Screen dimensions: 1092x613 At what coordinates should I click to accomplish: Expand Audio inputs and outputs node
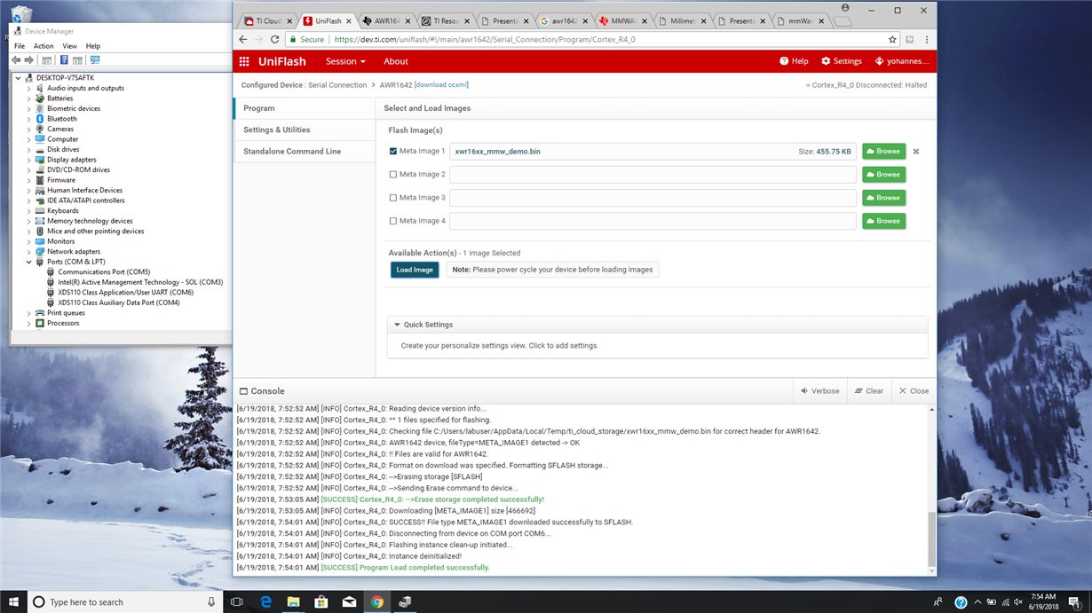pyautogui.click(x=29, y=88)
